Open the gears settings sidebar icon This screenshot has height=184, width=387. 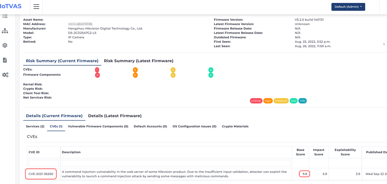pos(5,75)
